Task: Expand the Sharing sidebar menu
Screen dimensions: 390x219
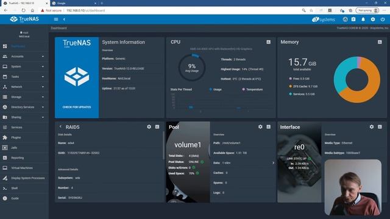Action: (24, 117)
